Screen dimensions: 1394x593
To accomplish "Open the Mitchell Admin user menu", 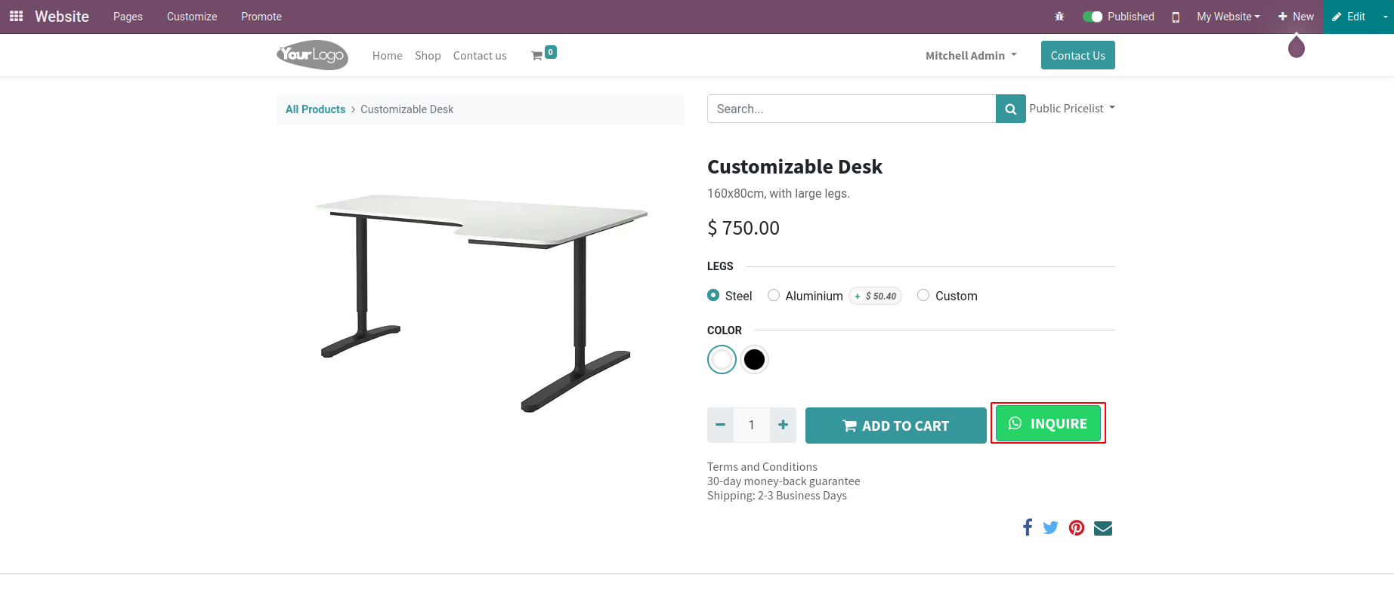I will pos(971,55).
